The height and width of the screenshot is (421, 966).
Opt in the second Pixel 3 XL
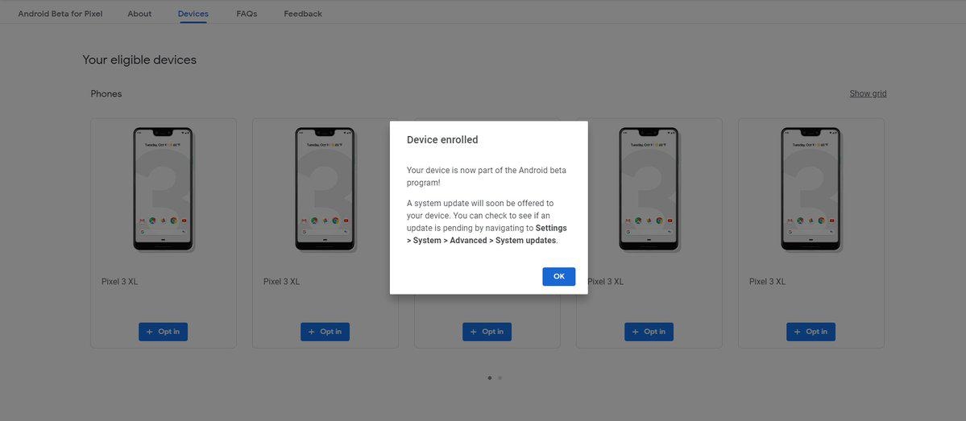pos(325,332)
